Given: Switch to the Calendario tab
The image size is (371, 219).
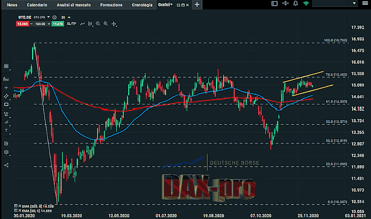Looking at the screenshot, I should pyautogui.click(x=37, y=5).
